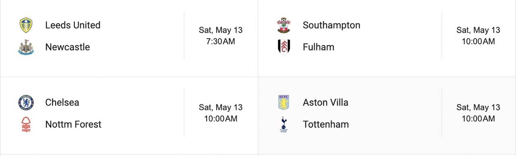Click the Tottenham club crest

click(x=284, y=125)
